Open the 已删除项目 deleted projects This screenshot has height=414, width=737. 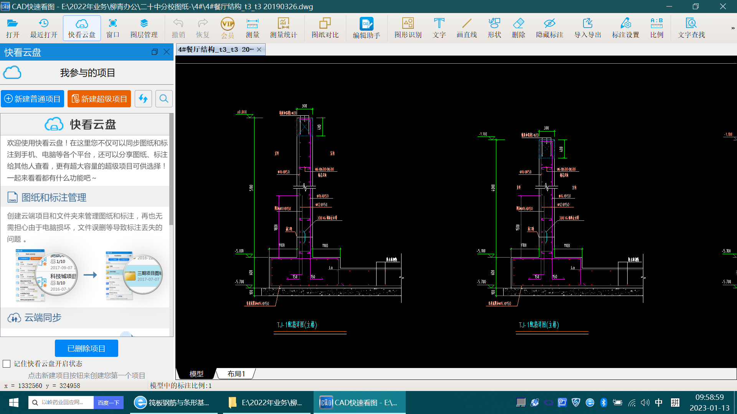point(86,348)
